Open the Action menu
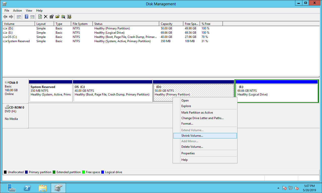Viewport: 322px width, 193px height. pos(17,11)
